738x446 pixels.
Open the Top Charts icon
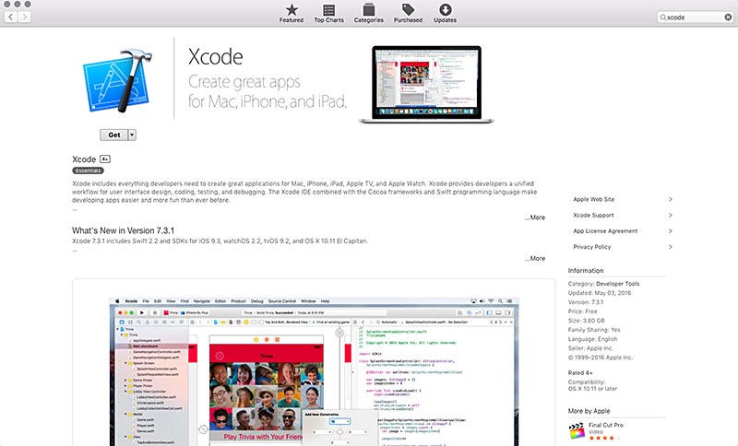(x=328, y=10)
